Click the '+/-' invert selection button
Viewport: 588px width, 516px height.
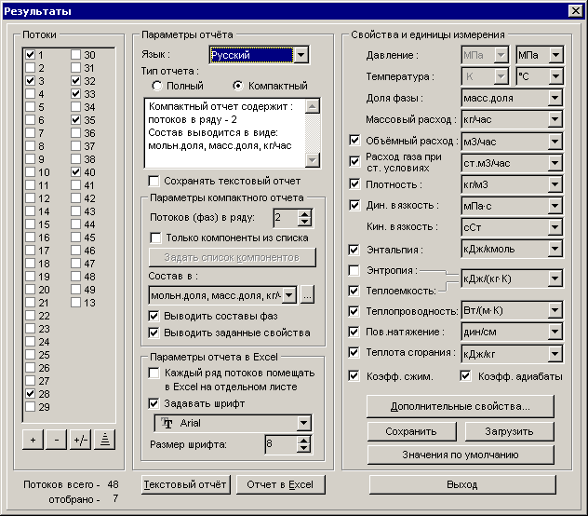click(x=81, y=440)
